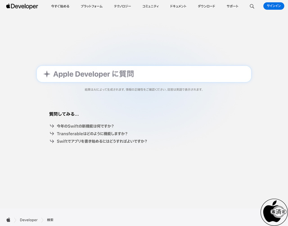Open the コミュニティ menu item
The width and height of the screenshot is (288, 226).
(x=150, y=6)
